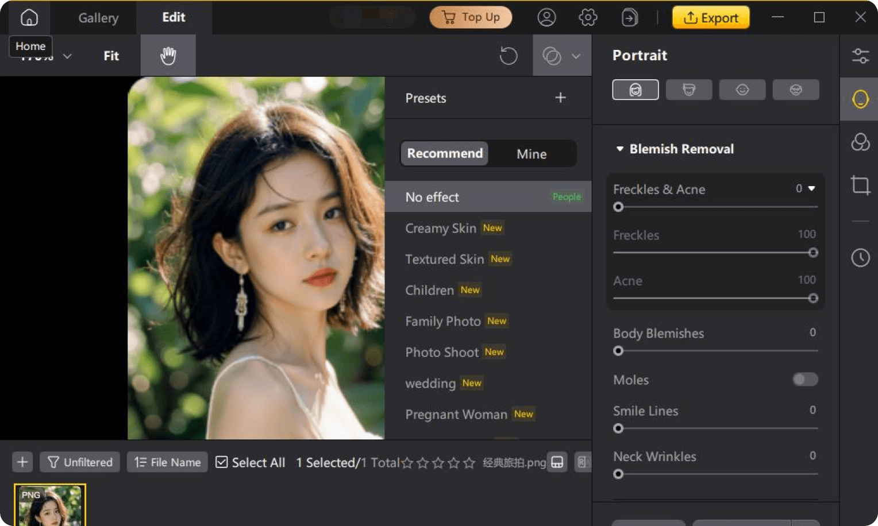Switch to the Adjustments panel in right sidebar
Screen dimensions: 878x526
tap(860, 55)
